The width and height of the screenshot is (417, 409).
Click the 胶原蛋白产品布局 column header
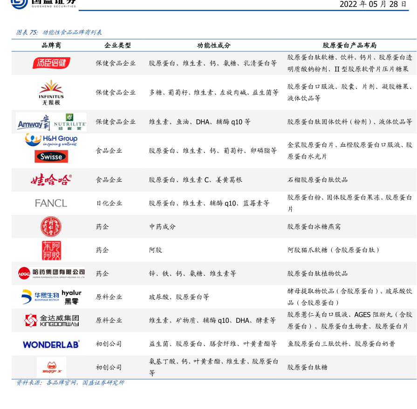coord(350,46)
